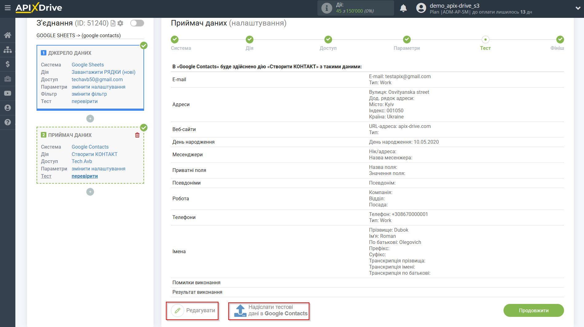Viewport: 584px width, 327px height.
Task: Click the Тест step circle
Action: [485, 39]
